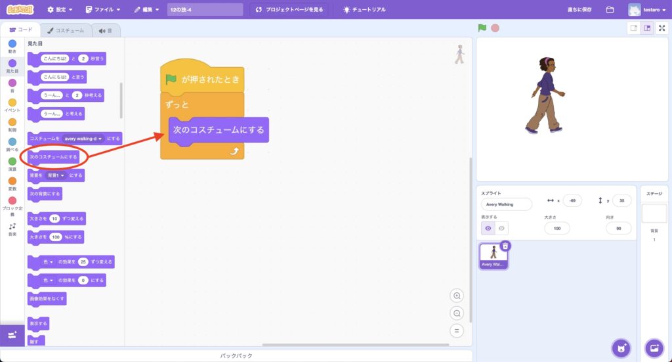672x362 pixels.
Task: Click 次のコスチュームにする block in workspace
Action: [x=219, y=130]
